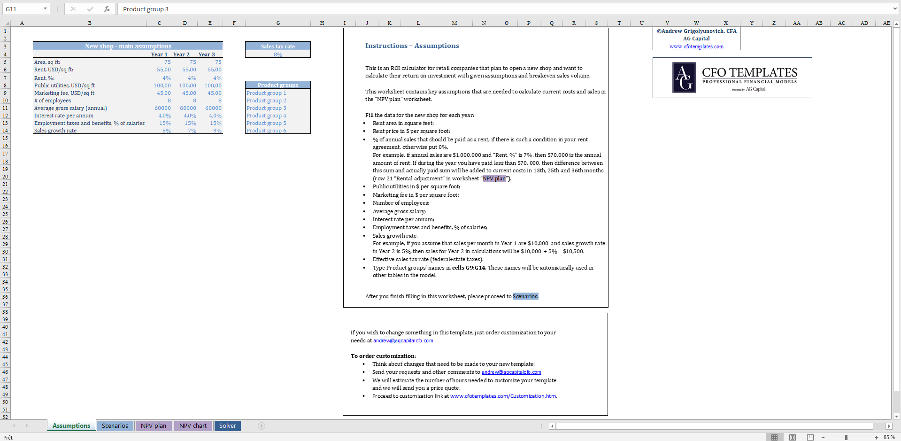Image resolution: width=901 pixels, height=441 pixels.
Task: Select the Product group 1 cell
Action: [x=278, y=93]
